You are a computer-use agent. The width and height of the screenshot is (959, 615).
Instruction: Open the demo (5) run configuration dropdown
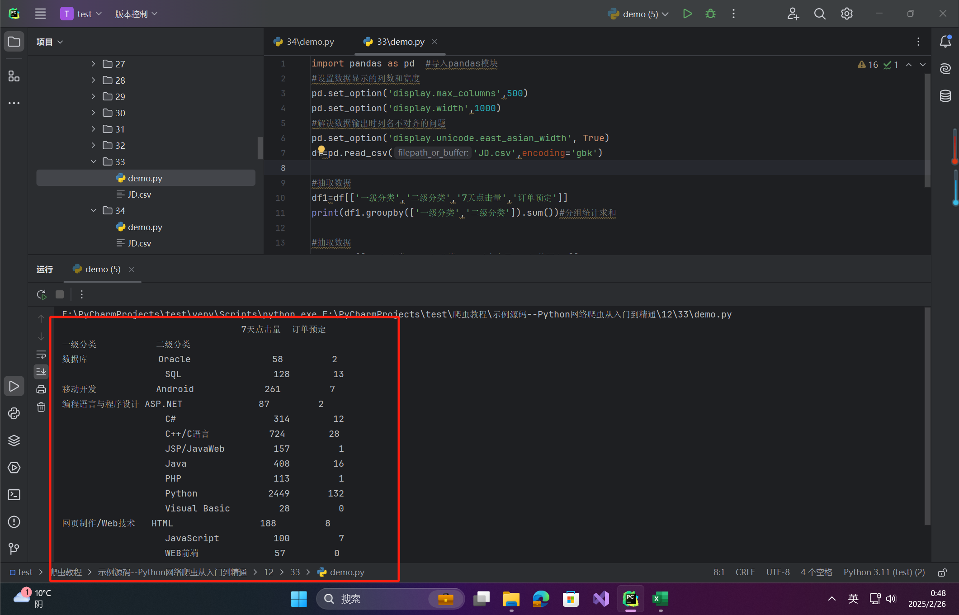(638, 14)
